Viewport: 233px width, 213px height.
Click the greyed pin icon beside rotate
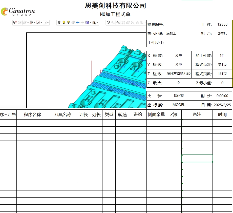click(113, 23)
